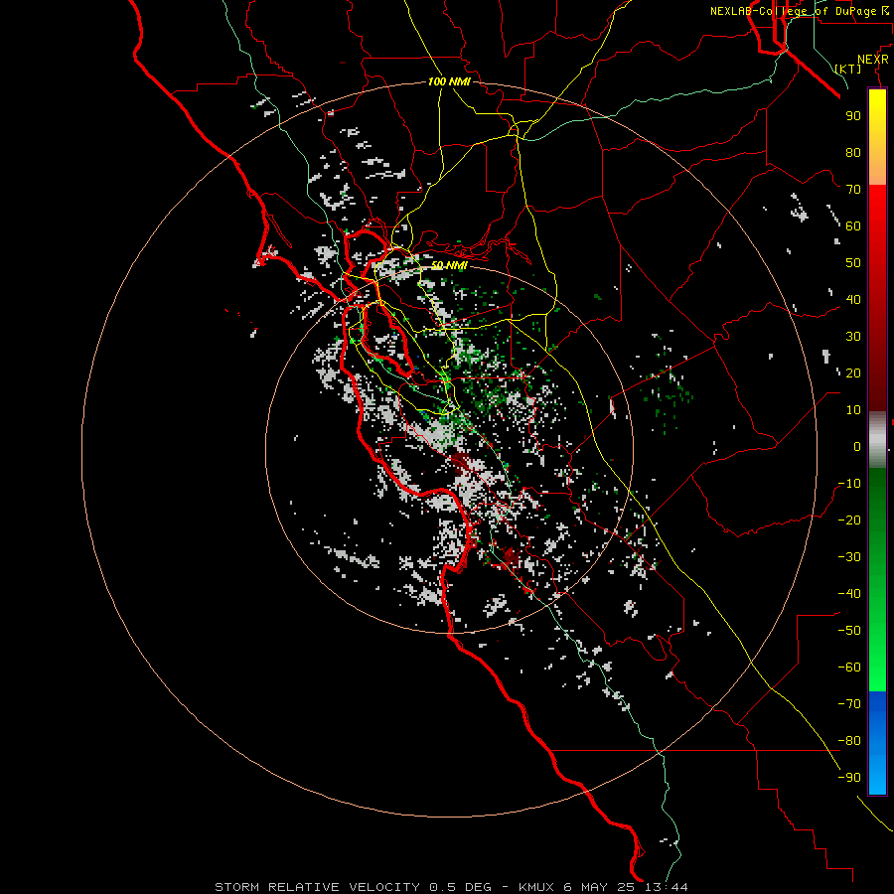Click the "-20" scale value

click(x=849, y=520)
